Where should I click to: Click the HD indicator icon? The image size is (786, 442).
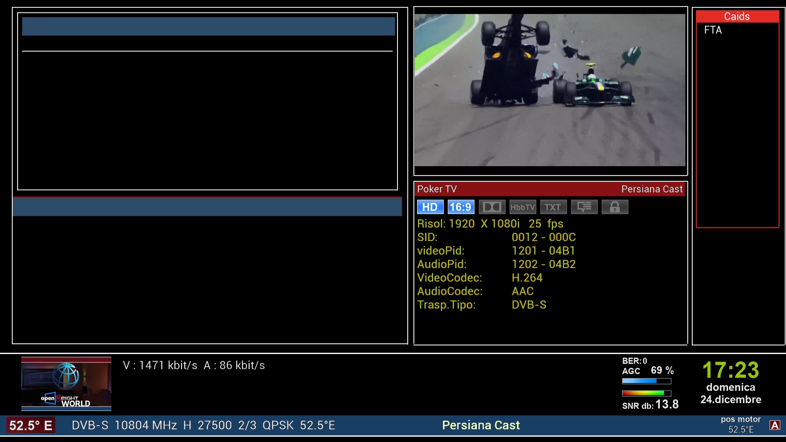pyautogui.click(x=430, y=207)
